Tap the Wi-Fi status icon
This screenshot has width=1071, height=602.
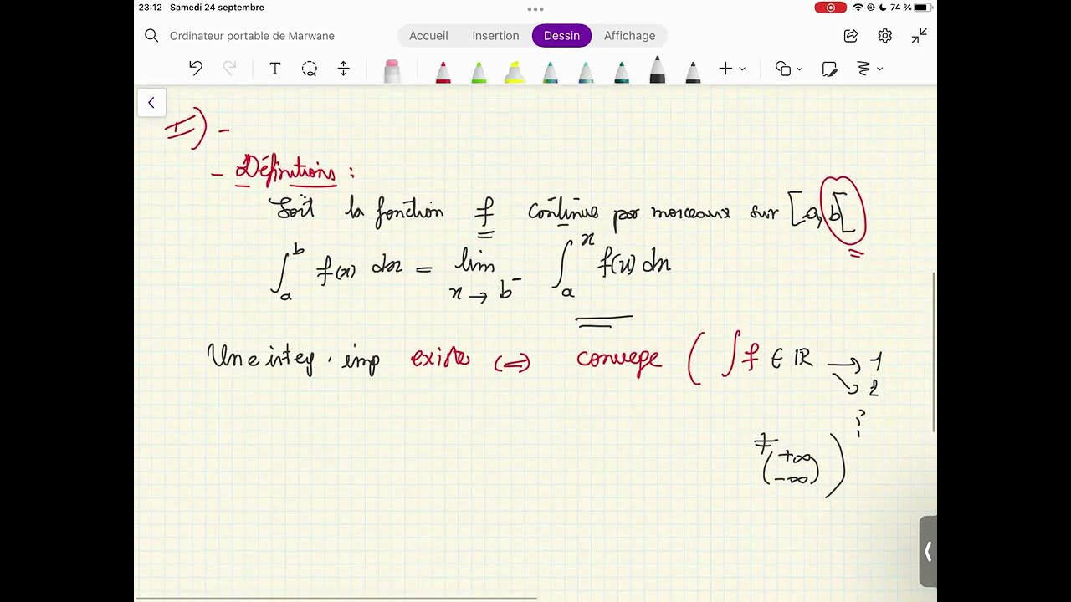(x=858, y=8)
